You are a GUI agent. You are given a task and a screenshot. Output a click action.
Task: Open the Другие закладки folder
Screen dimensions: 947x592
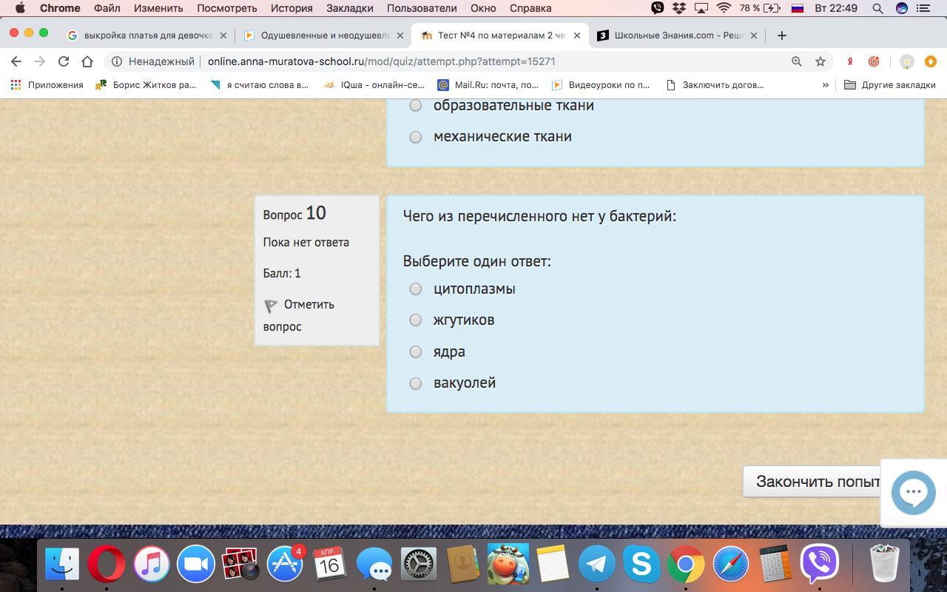[890, 85]
